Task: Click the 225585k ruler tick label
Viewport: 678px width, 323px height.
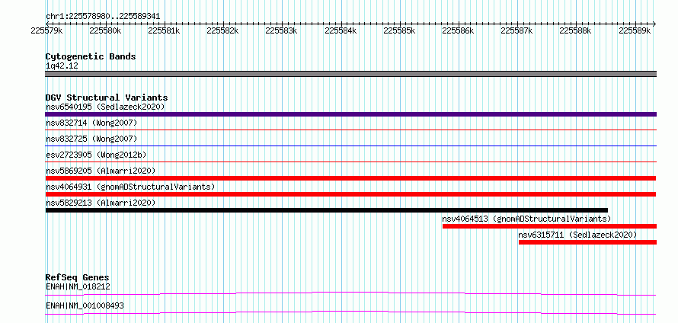Action: tap(399, 31)
